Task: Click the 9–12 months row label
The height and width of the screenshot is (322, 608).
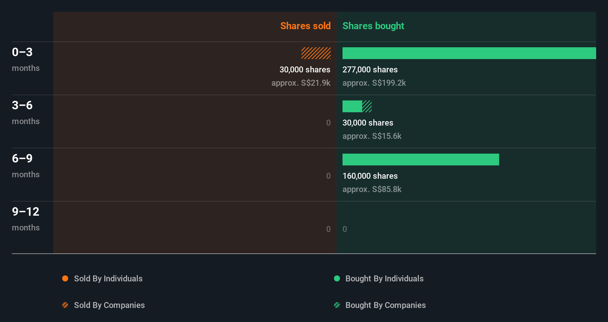Action: pyautogui.click(x=26, y=219)
